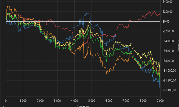This screenshot has height=107, width=179.
Task: Click the -$800,00 axis label
Action: pos(168,61)
